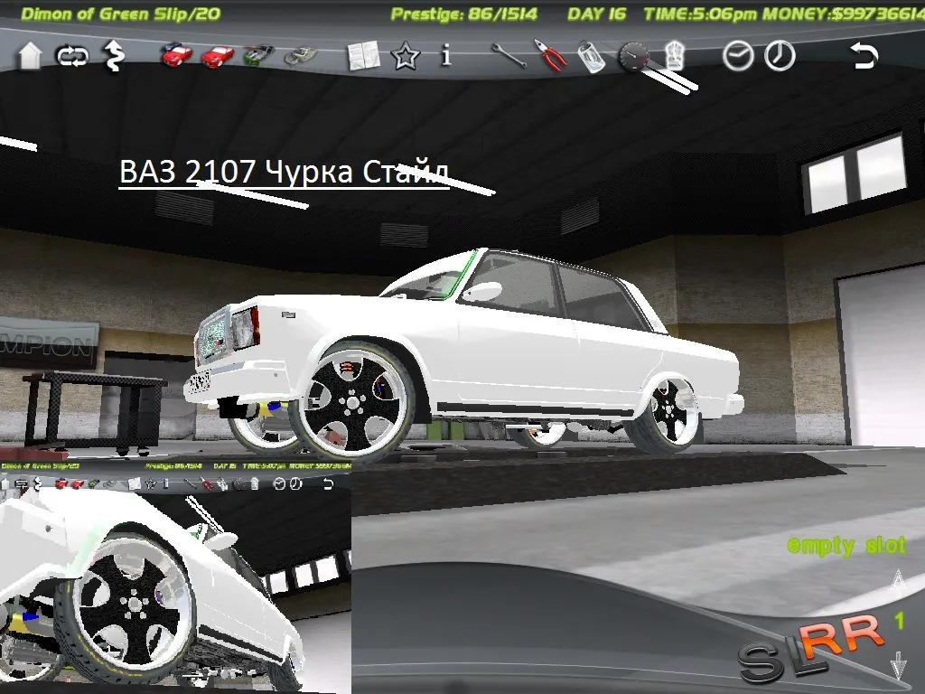This screenshot has width=925, height=694.
Task: Click the star icon in toolbar
Action: 406,56
